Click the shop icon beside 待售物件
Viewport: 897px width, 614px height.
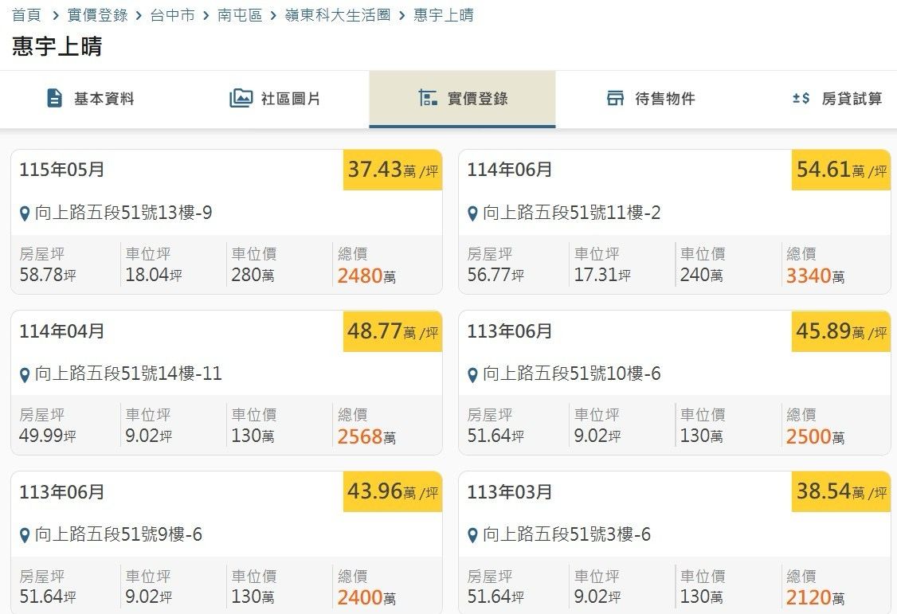[x=615, y=98]
